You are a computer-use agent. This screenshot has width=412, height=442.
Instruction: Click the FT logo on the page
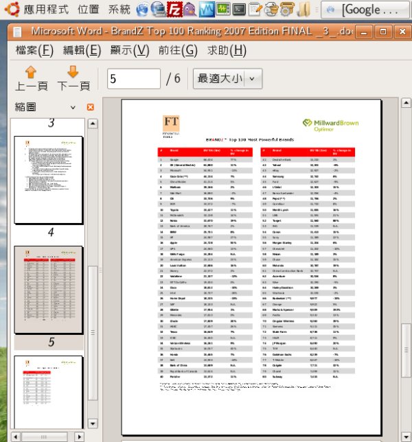pos(171,127)
